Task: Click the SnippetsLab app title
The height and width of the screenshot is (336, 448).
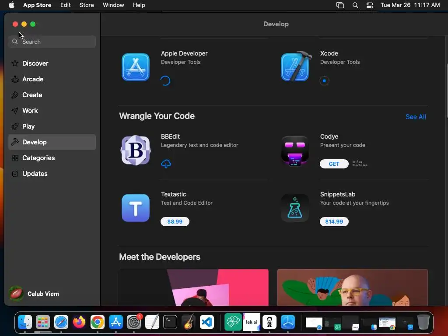Action: point(338,194)
